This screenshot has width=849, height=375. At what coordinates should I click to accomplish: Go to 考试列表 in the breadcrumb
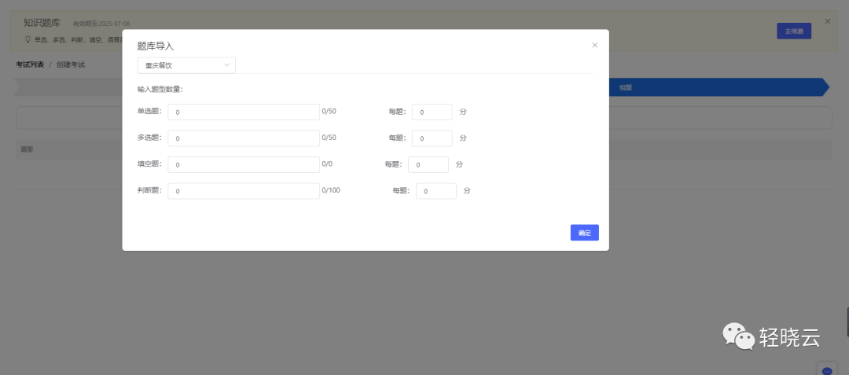[x=30, y=64]
